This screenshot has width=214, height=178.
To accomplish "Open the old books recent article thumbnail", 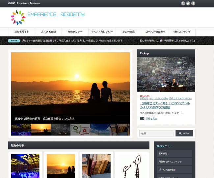I will (x=96, y=165).
